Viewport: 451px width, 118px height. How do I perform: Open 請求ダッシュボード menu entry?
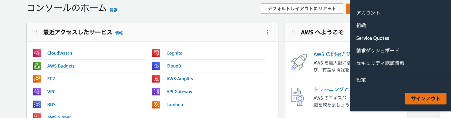tap(378, 51)
